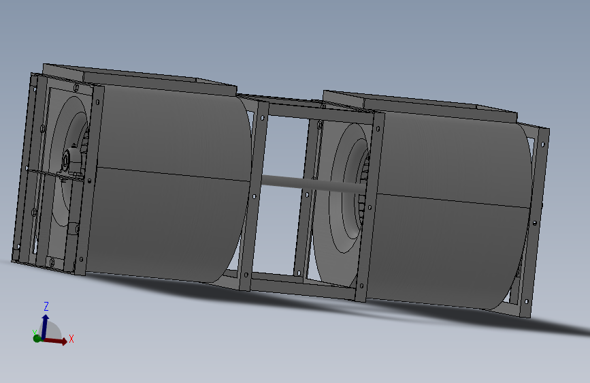Click the red X axis arrow of triad

(56, 341)
